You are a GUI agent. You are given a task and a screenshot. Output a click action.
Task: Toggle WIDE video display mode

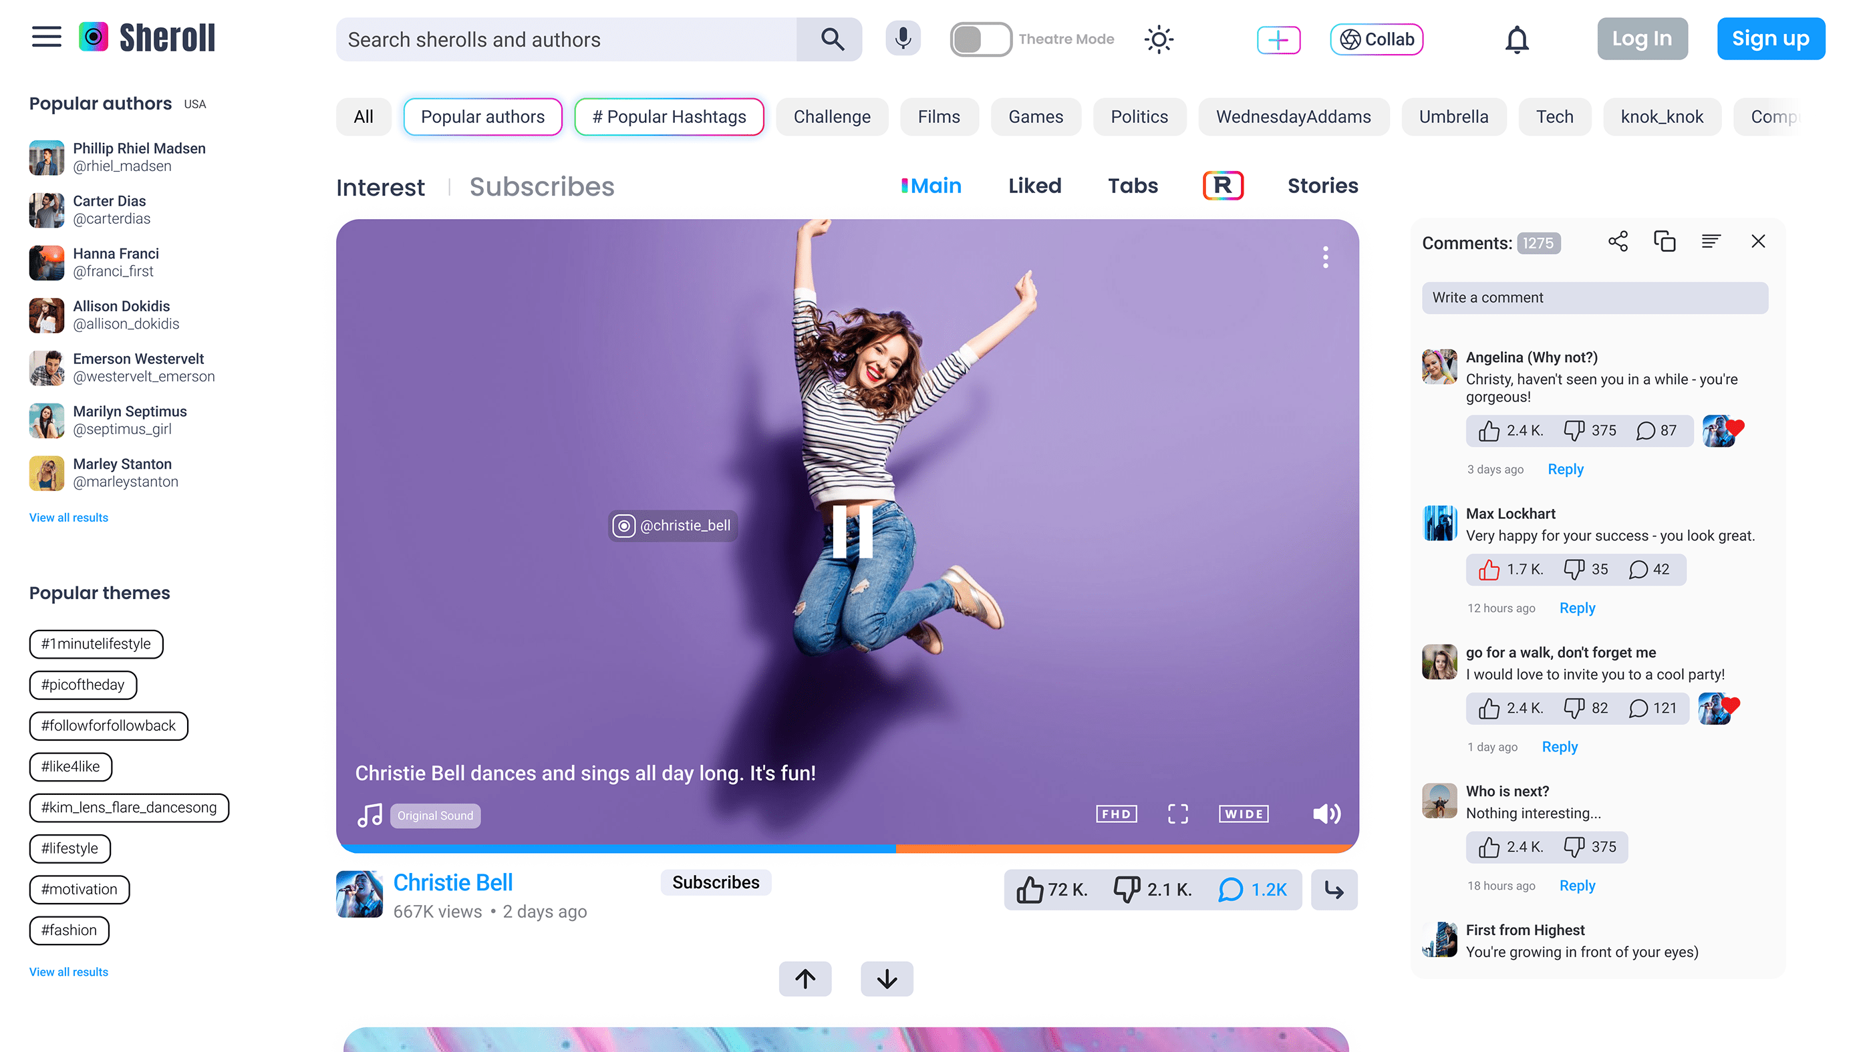(1244, 814)
